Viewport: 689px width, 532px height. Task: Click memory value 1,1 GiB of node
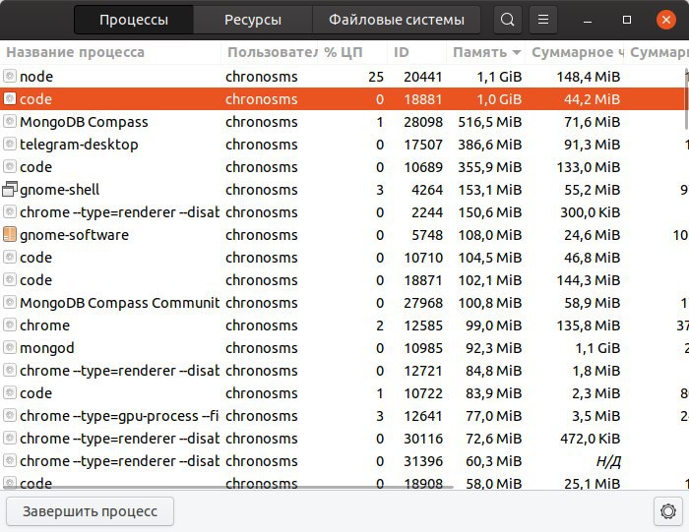pos(499,77)
